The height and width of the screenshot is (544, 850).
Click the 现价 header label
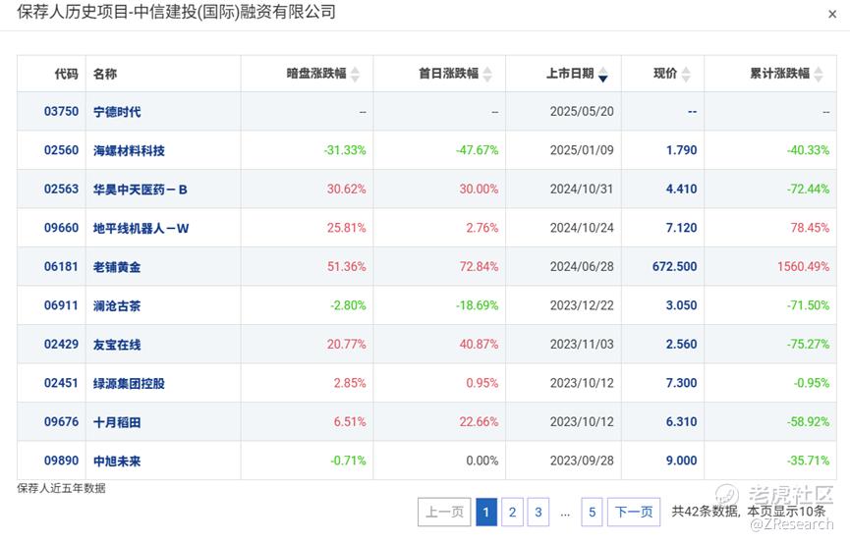pyautogui.click(x=665, y=73)
